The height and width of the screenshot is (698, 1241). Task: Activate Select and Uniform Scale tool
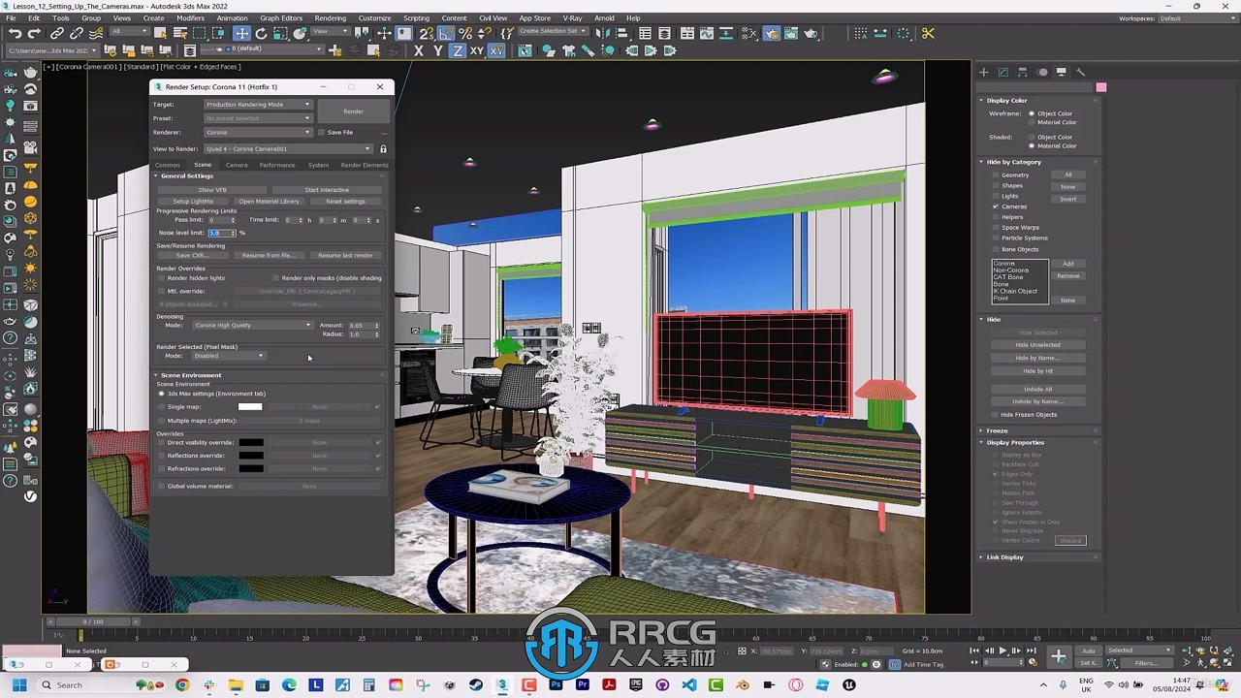(280, 33)
